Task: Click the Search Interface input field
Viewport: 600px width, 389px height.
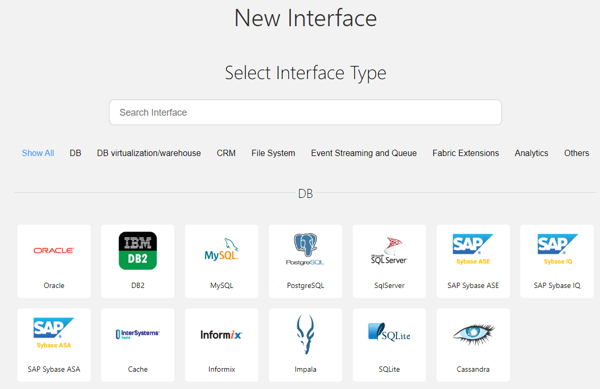Action: [305, 113]
